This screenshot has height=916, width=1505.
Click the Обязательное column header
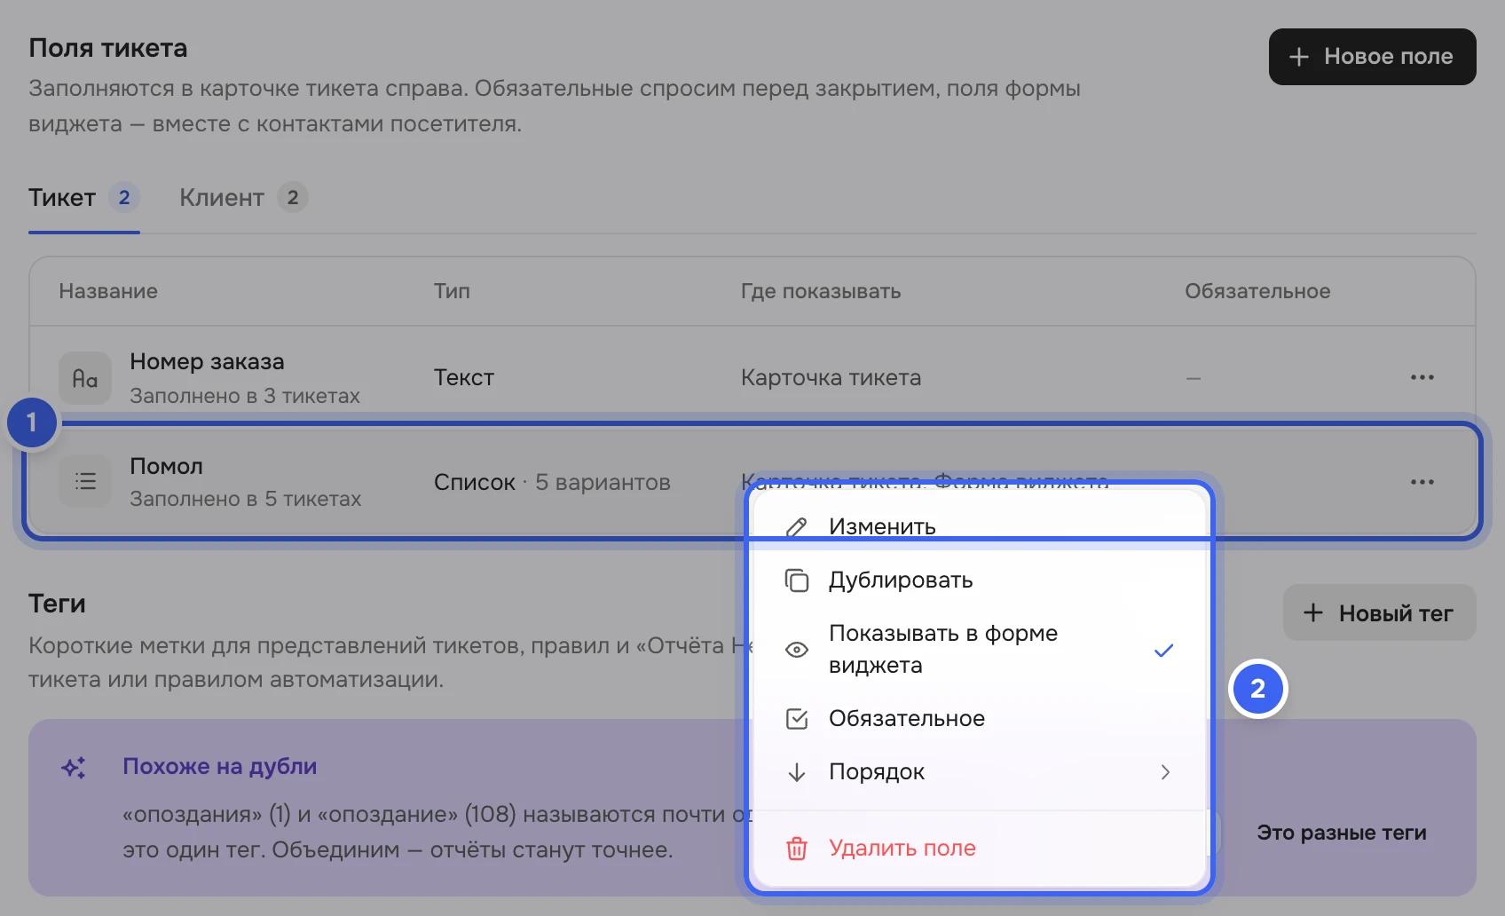click(1257, 291)
